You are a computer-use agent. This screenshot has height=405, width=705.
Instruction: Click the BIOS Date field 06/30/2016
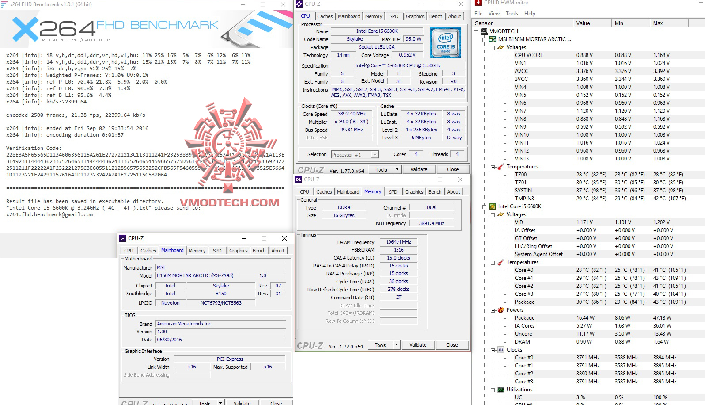coord(220,340)
